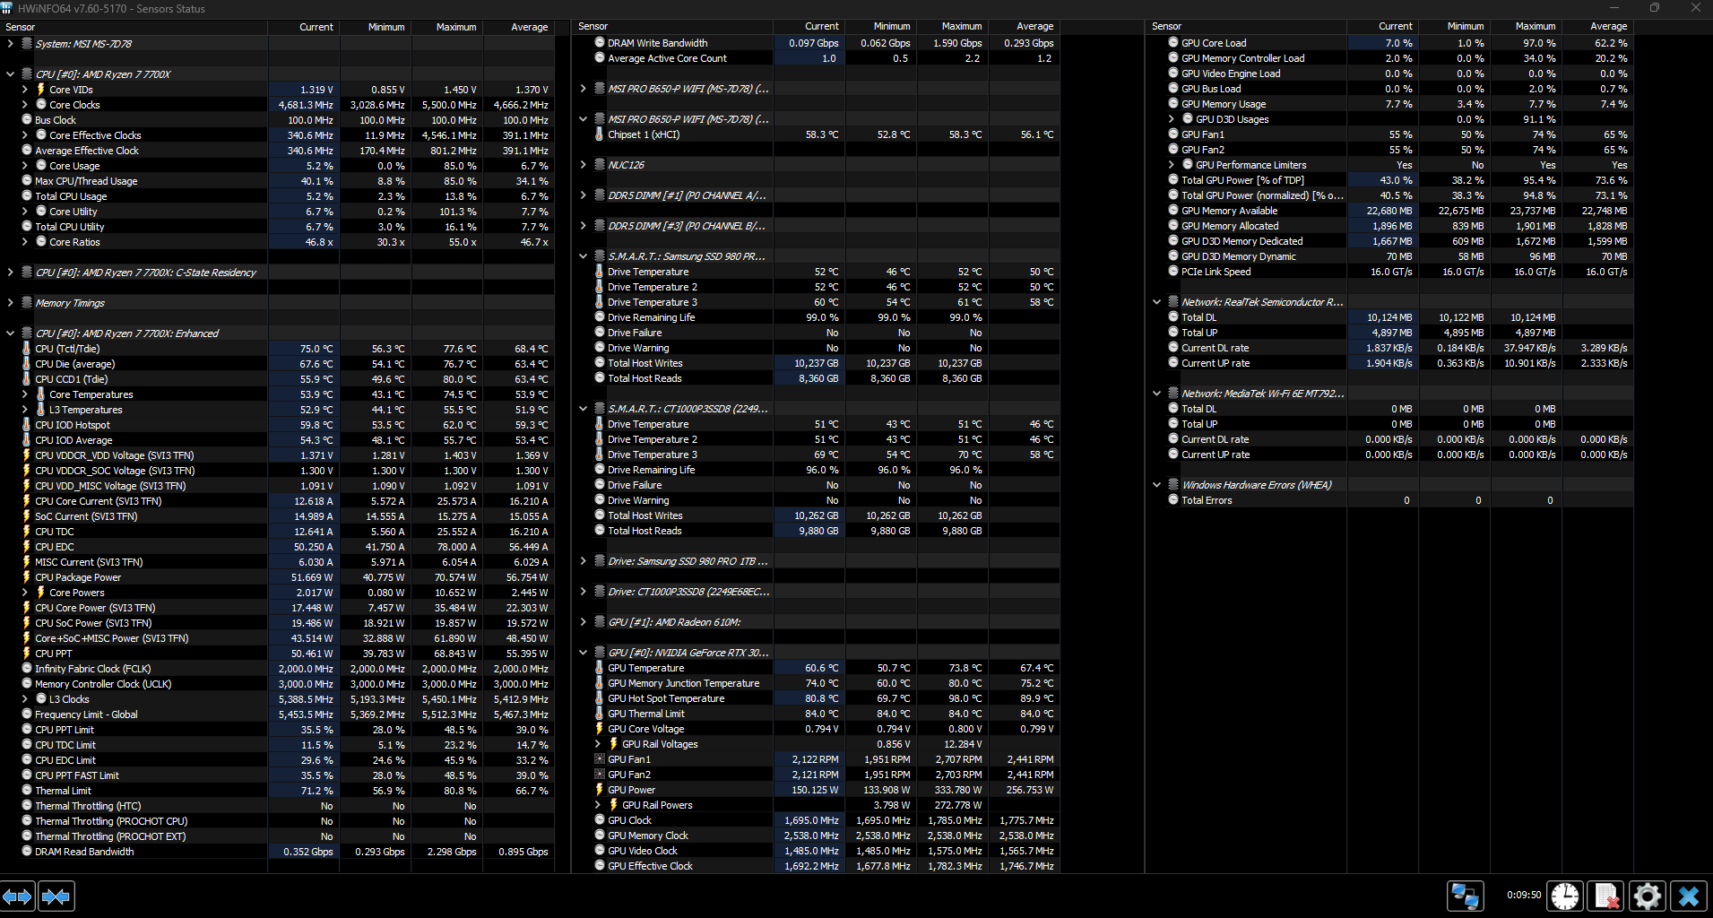Select the GPU Thermal Limit row
Screen dimensions: 1713x918
[816, 714]
